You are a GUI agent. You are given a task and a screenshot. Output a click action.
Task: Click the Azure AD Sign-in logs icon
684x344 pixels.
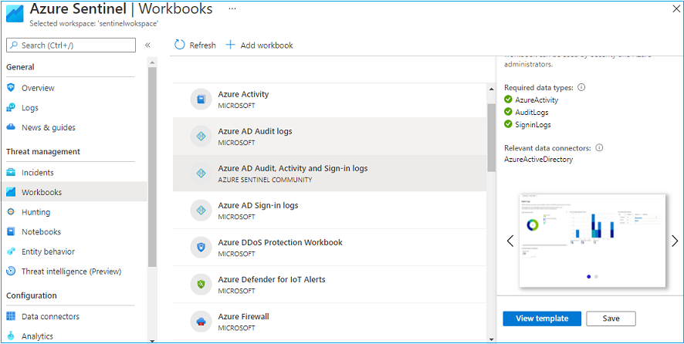(201, 211)
